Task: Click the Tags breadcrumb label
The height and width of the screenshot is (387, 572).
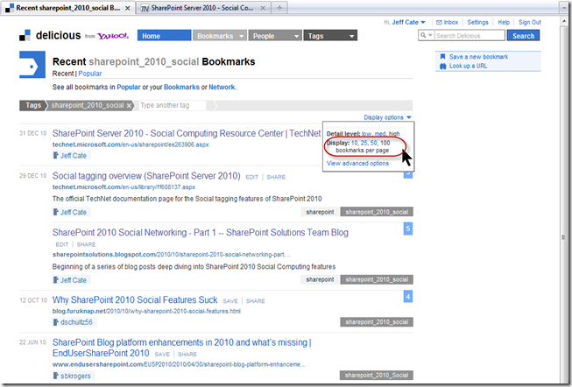Action: point(32,105)
